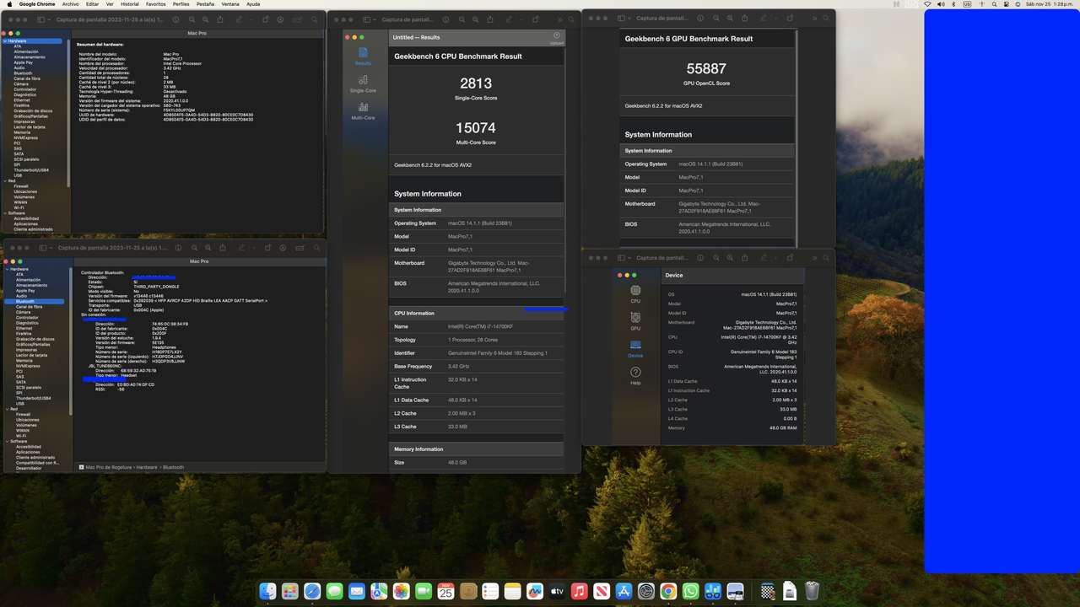Open Freeform from the Dock

click(x=535, y=591)
